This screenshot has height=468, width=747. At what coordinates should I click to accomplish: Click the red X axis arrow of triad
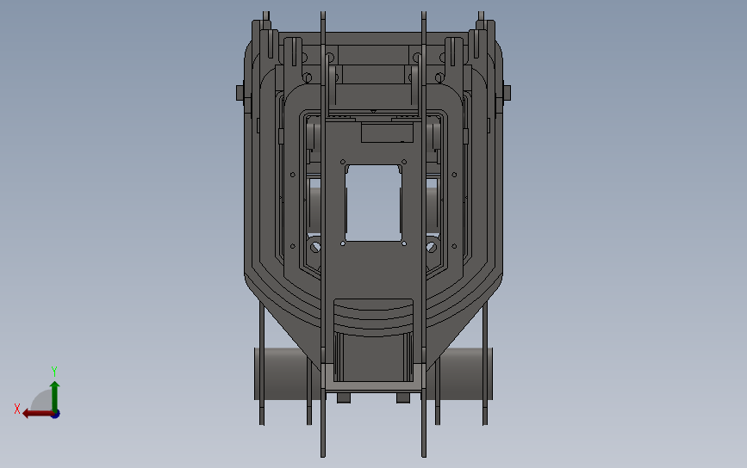pos(37,414)
